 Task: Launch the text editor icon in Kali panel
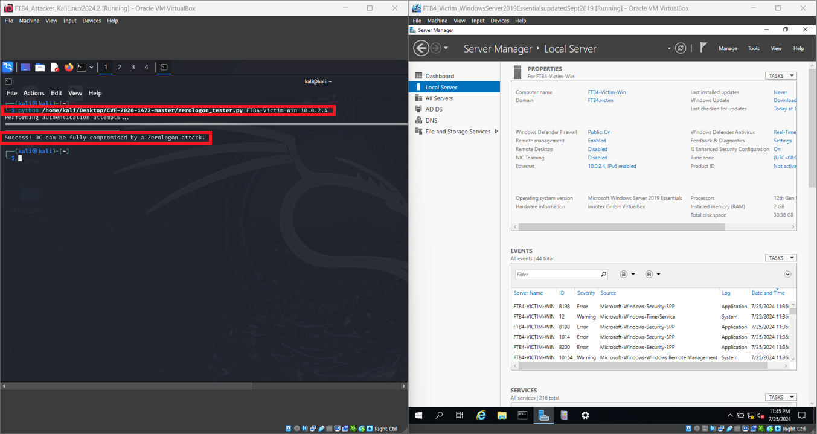54,67
